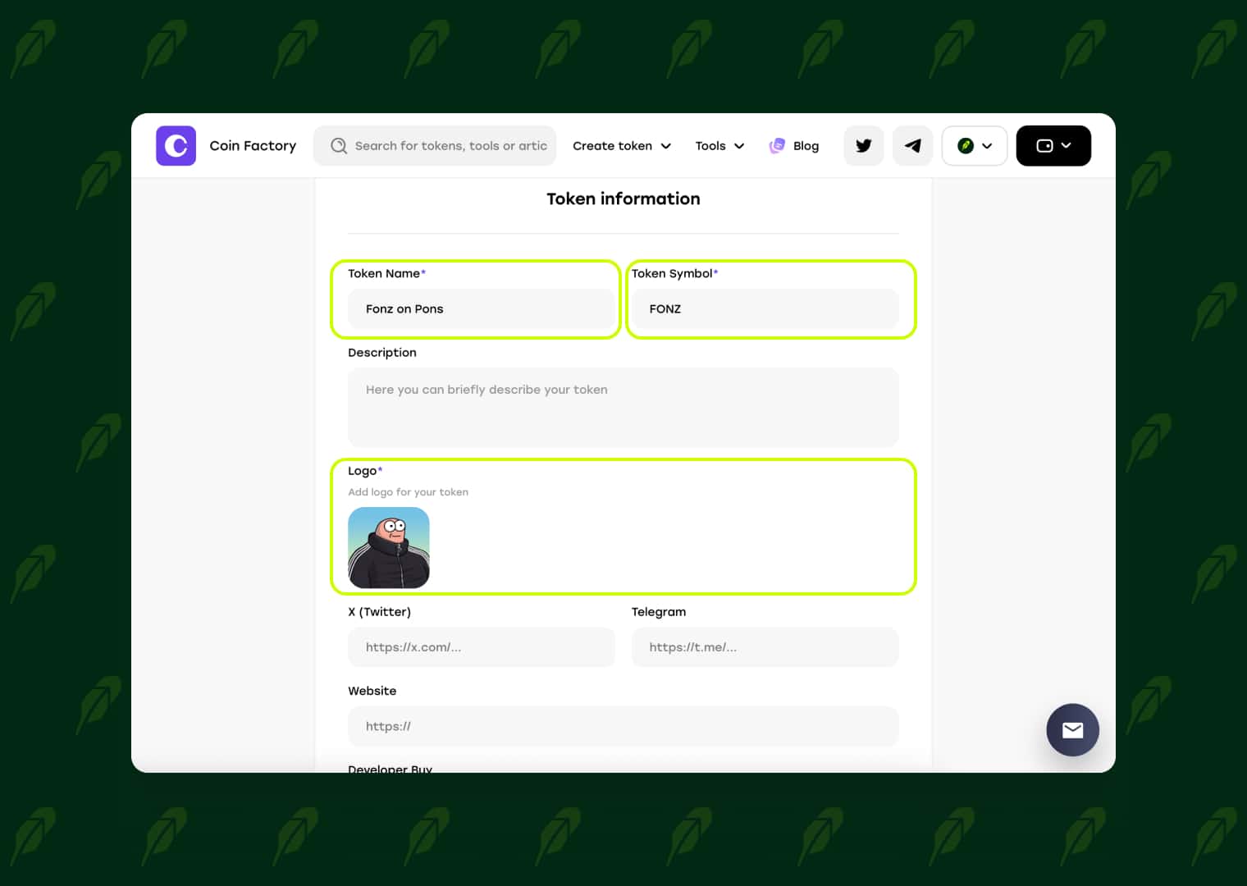Click the uploaded logo thumbnail
The height and width of the screenshot is (886, 1247).
[x=389, y=548]
